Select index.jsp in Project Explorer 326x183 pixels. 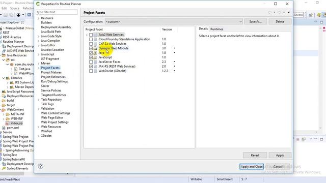click(16, 123)
